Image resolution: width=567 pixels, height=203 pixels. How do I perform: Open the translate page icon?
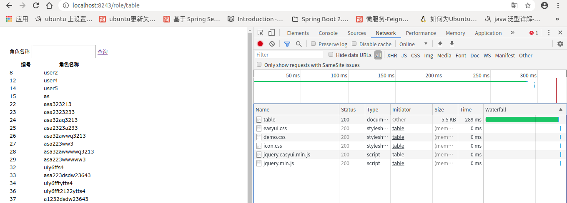pyautogui.click(x=514, y=5)
